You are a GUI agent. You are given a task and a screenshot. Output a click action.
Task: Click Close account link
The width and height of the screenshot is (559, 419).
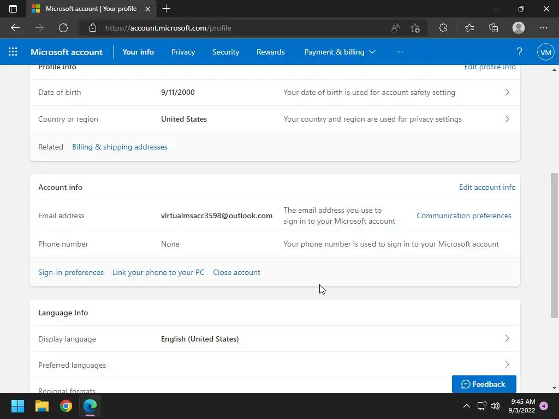click(237, 272)
